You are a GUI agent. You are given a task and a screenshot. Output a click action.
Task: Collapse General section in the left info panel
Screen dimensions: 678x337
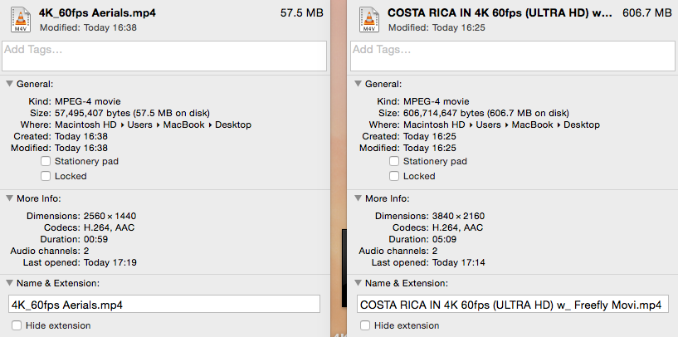point(9,84)
